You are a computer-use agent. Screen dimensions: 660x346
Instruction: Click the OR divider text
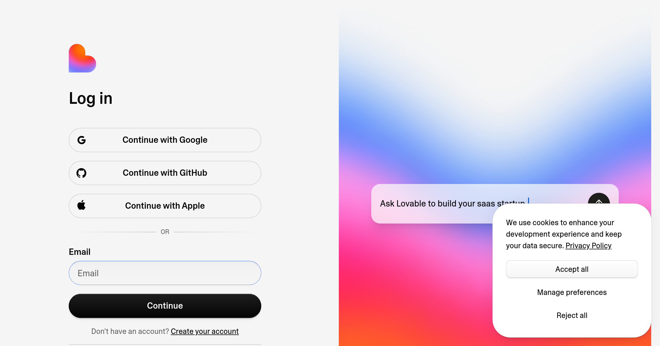point(165,232)
